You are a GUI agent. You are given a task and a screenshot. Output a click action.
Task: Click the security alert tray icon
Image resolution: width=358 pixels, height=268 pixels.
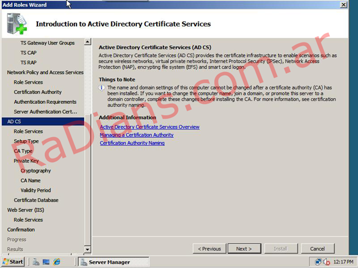click(326, 262)
